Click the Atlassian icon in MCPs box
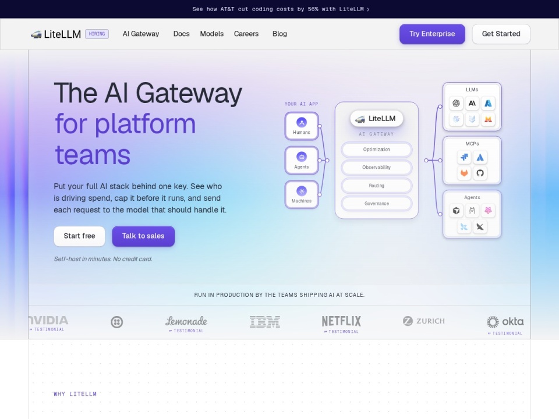The image size is (559, 419). click(480, 157)
